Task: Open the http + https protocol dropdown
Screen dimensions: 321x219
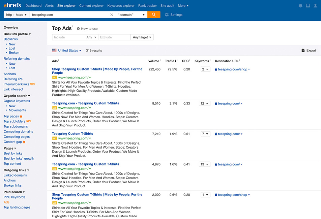Action: click(16, 15)
